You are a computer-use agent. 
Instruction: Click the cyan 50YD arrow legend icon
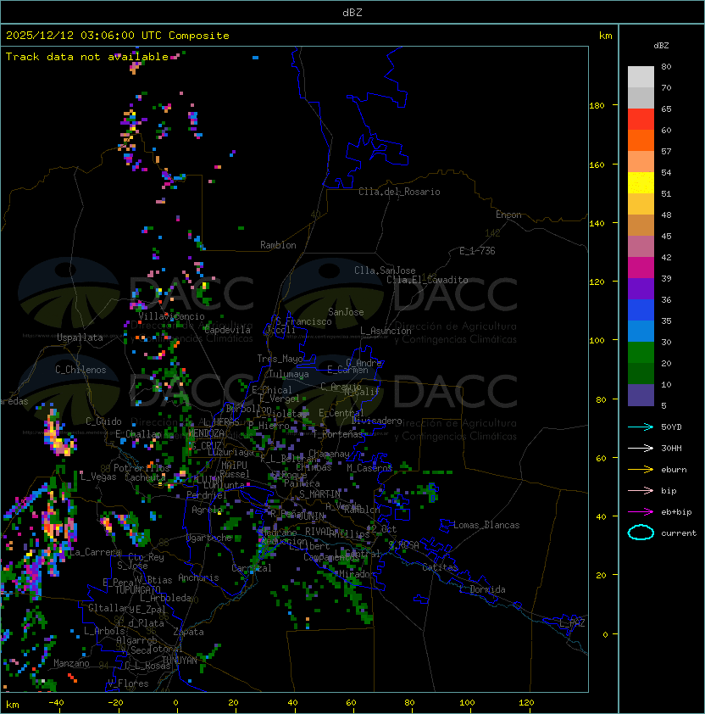coord(641,427)
